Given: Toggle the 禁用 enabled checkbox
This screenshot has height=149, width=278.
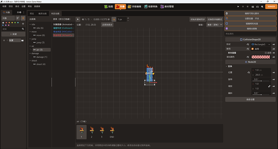Looking at the screenshot, I should [x=253, y=49].
